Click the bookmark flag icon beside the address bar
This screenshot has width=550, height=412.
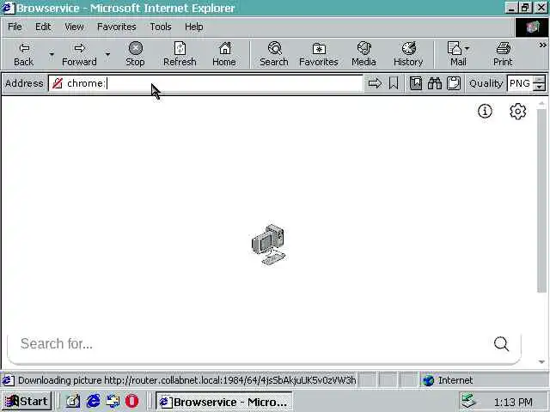(x=394, y=83)
